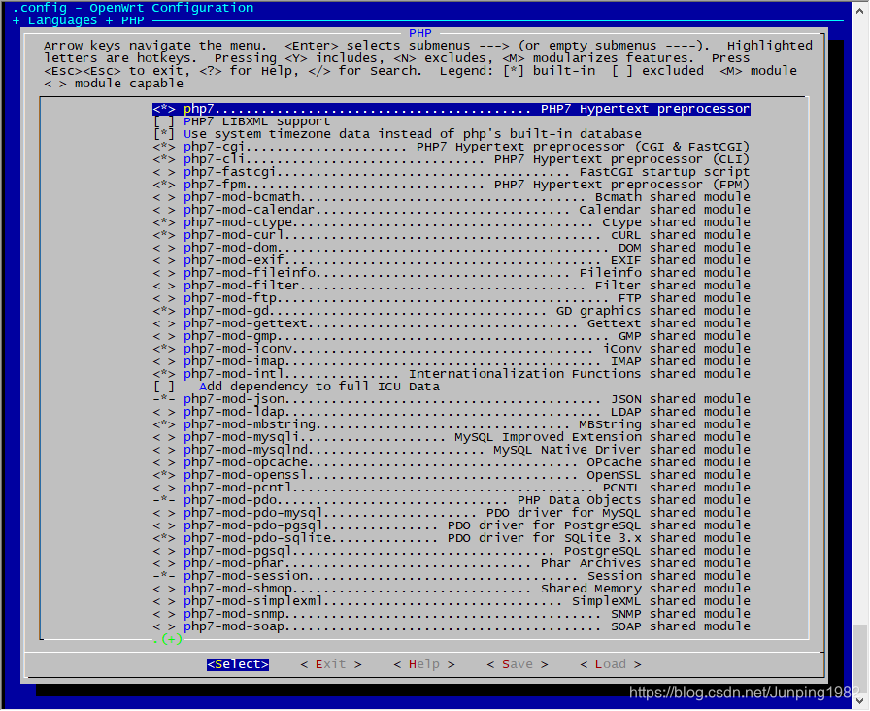Click the Languages breadcrumb at top
Screen dimensions: 870x711
62,20
